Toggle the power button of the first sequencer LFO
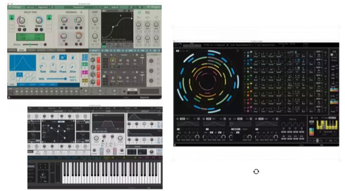 (178, 119)
